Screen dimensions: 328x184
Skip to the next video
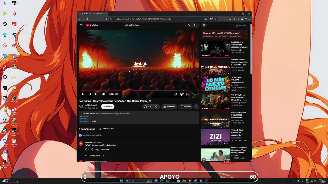(96, 94)
